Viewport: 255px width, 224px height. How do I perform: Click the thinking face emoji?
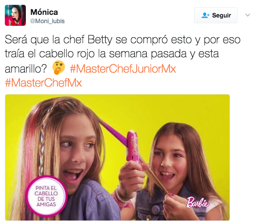coord(59,67)
